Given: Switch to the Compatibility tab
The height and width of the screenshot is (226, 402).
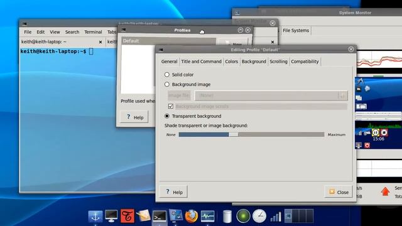Looking at the screenshot, I should (x=305, y=62).
